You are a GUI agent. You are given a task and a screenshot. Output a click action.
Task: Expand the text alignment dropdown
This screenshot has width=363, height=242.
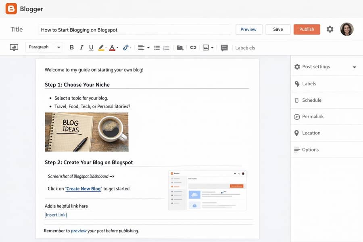(143, 48)
